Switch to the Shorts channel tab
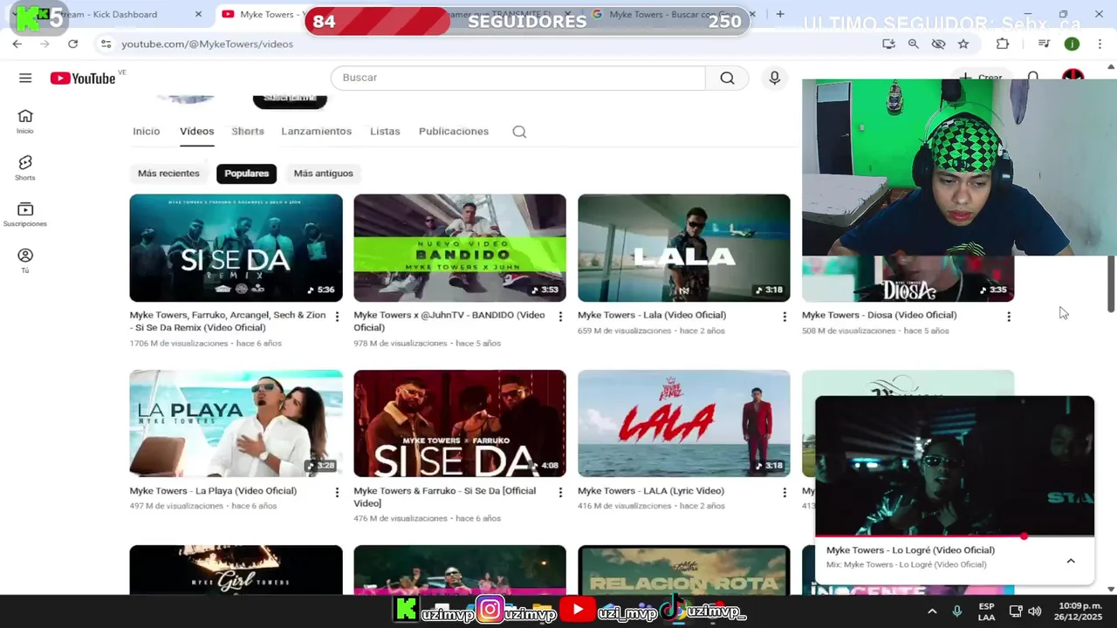1117x628 pixels. coord(248,131)
